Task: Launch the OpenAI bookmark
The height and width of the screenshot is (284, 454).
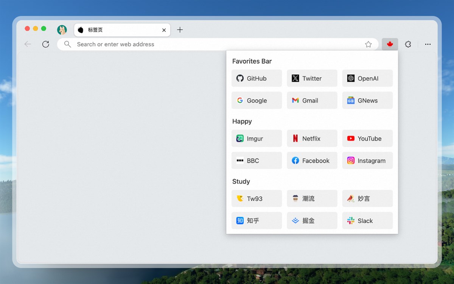Action: click(x=367, y=78)
